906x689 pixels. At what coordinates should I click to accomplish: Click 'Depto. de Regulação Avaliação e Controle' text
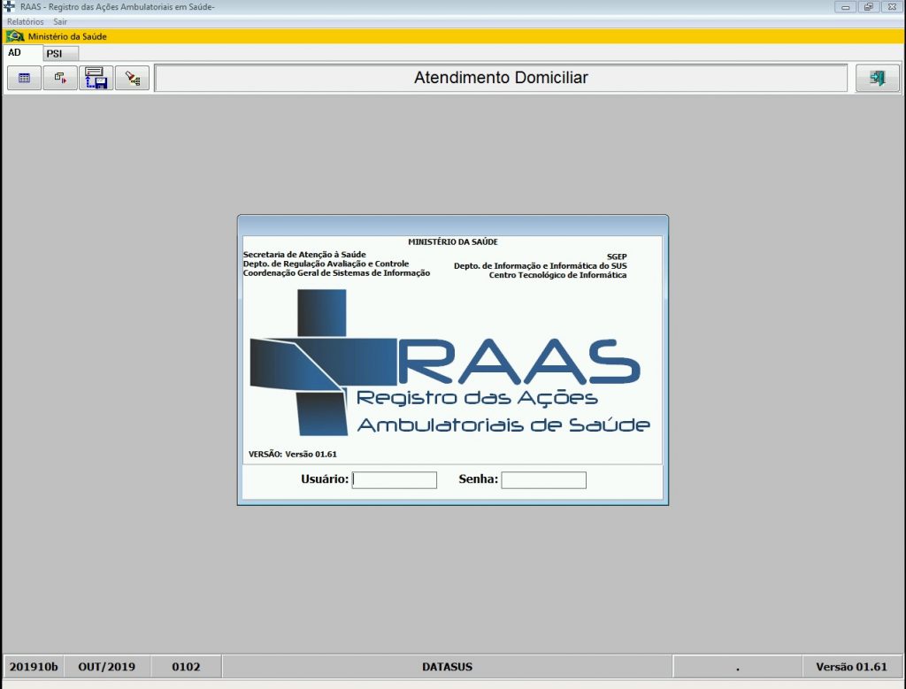tap(326, 264)
